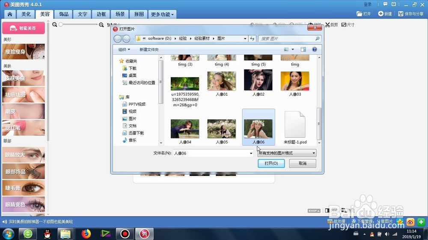This screenshot has height=240, width=428.
Task: Click the 打开 toolbar button
Action: click(x=363, y=14)
